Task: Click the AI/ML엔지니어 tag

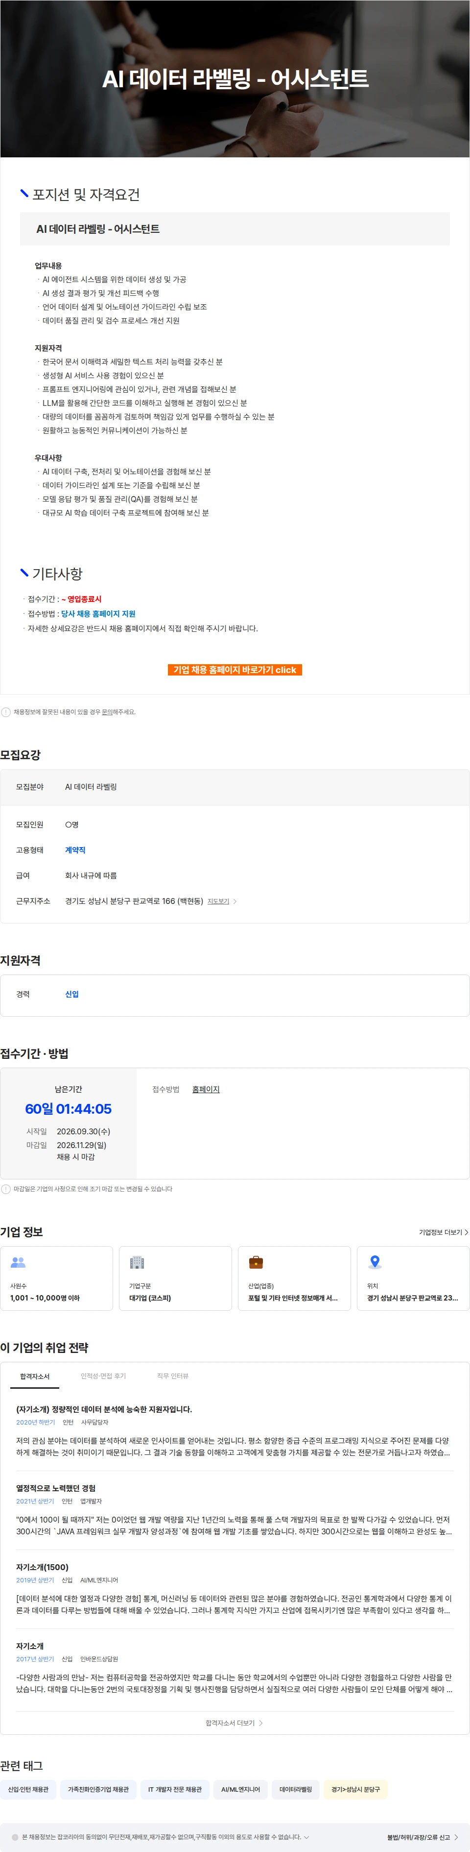Action: pyautogui.click(x=241, y=1789)
